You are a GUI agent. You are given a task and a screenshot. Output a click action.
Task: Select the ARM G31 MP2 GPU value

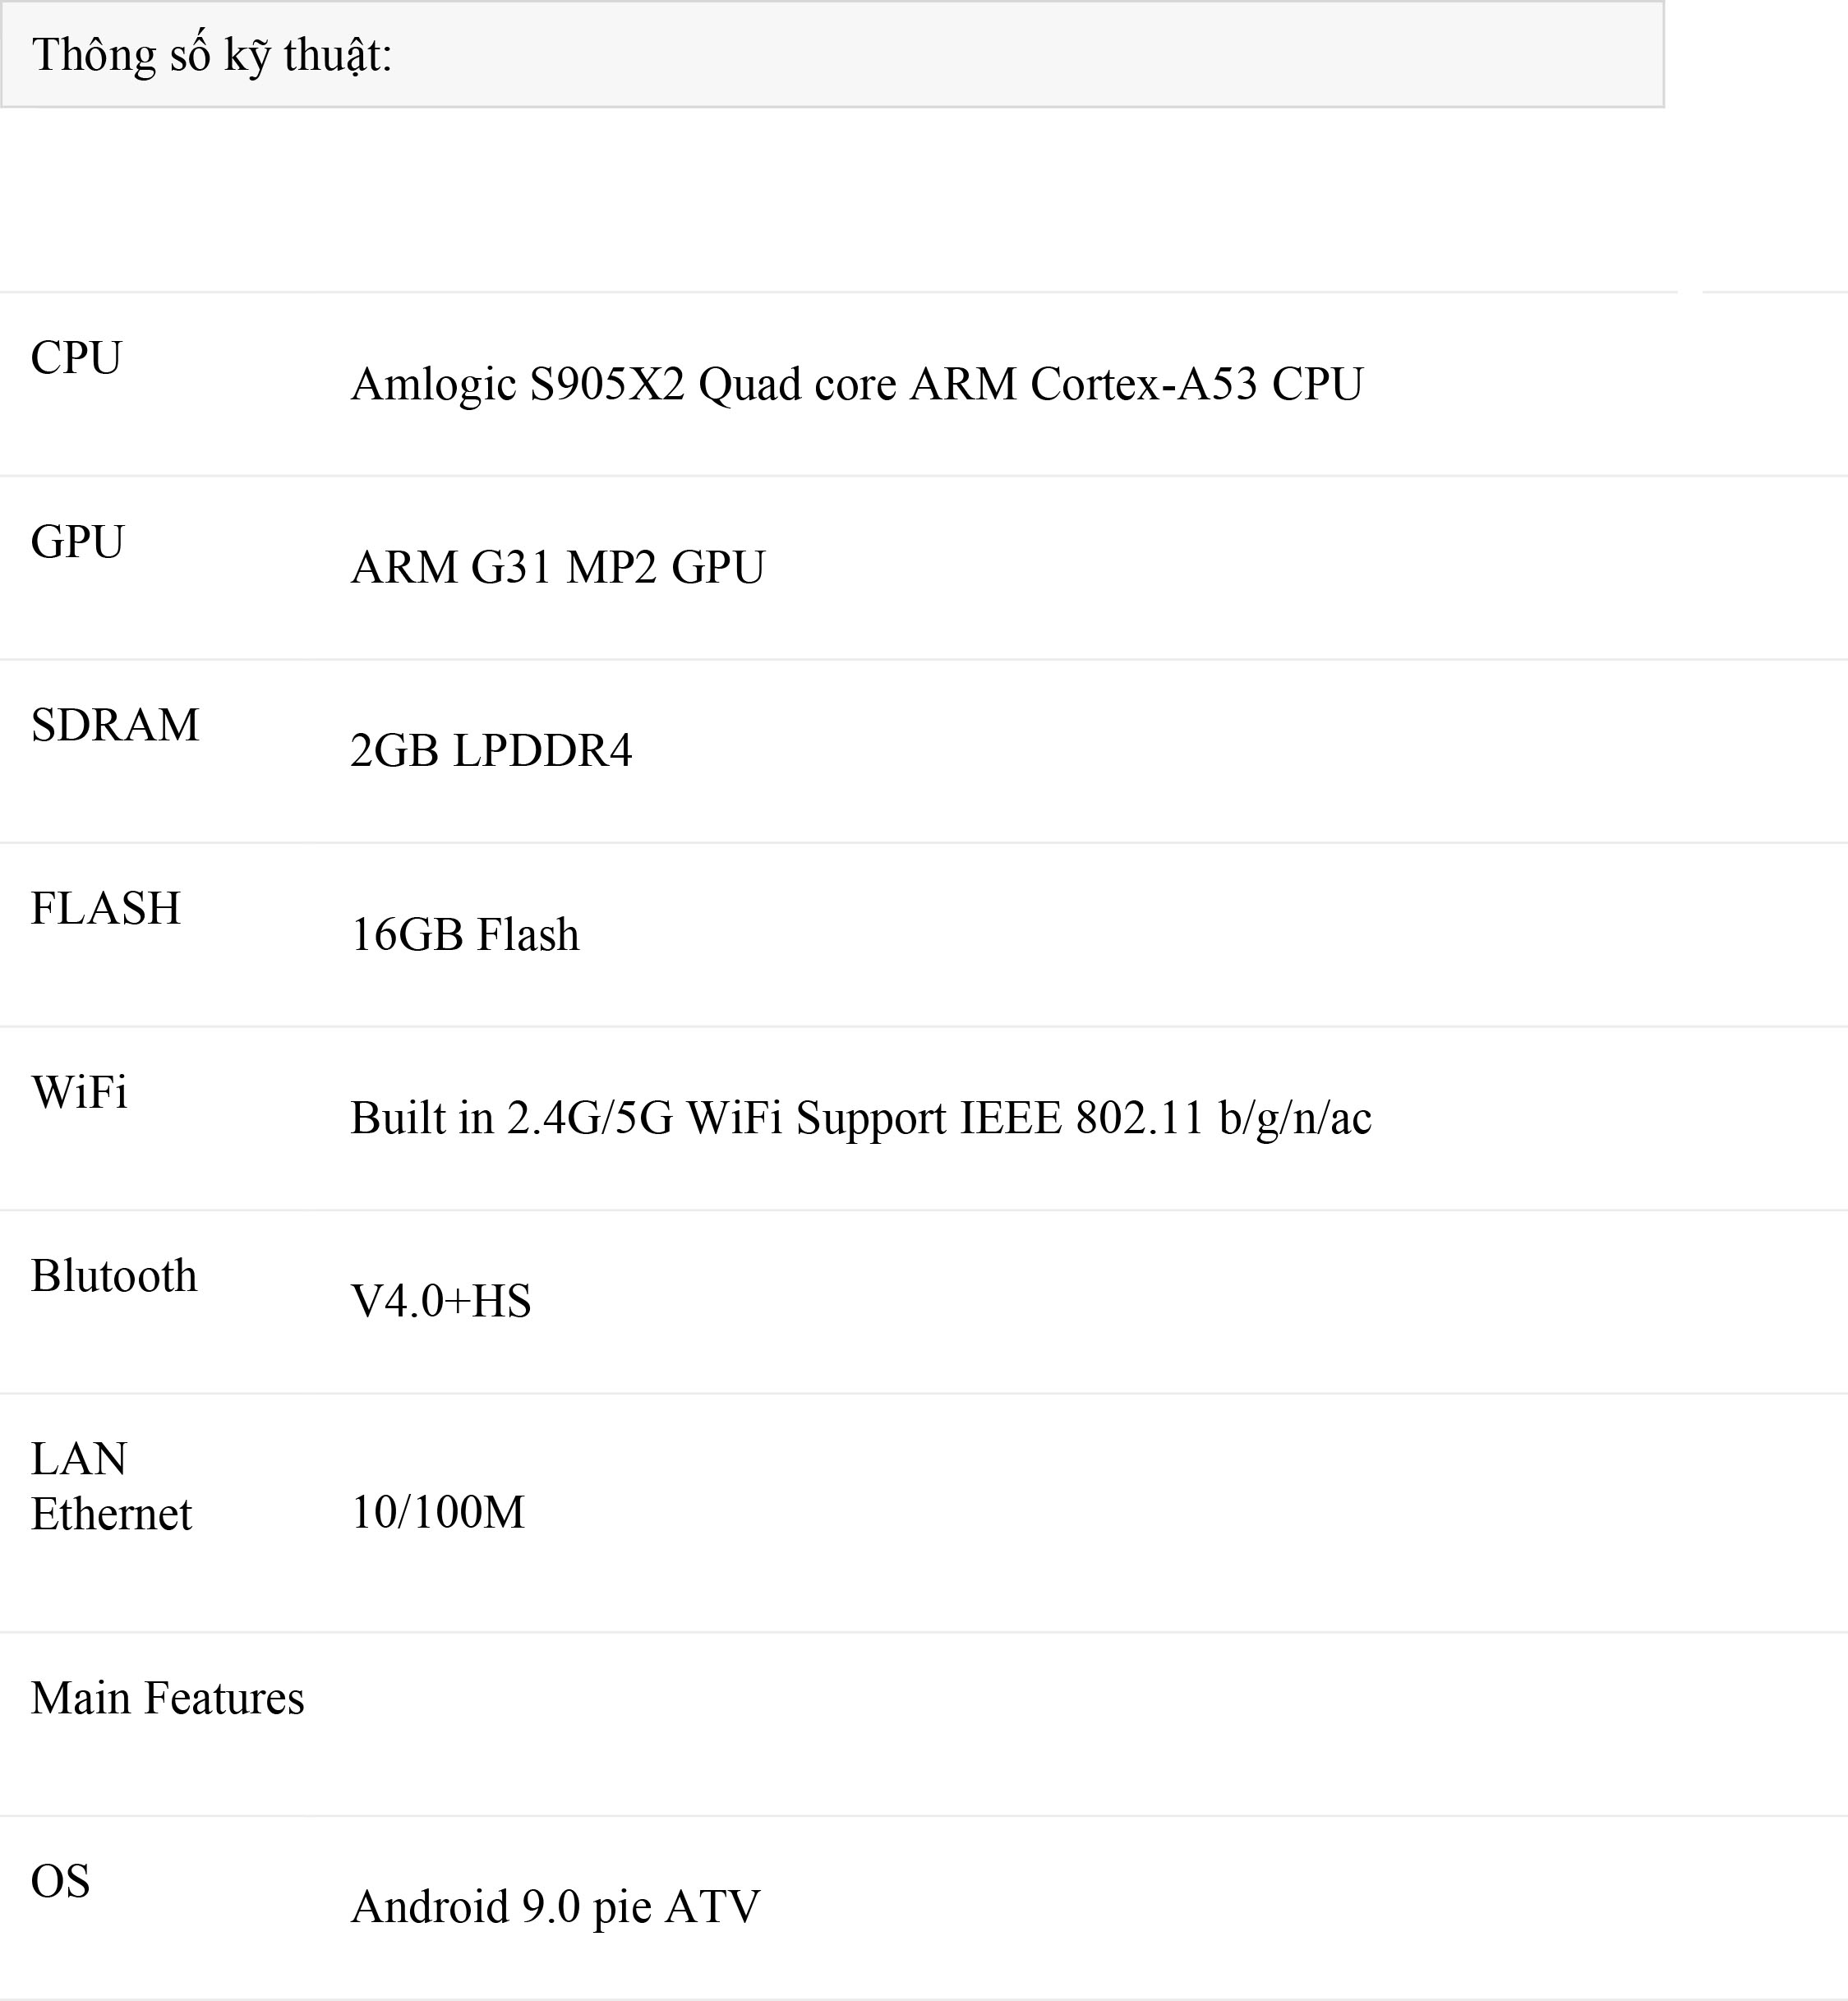pos(557,567)
